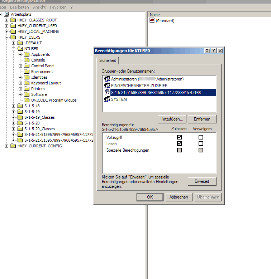The image size is (271, 279).
Task: Expand the .DEFAULT key
Action: pos(13,43)
